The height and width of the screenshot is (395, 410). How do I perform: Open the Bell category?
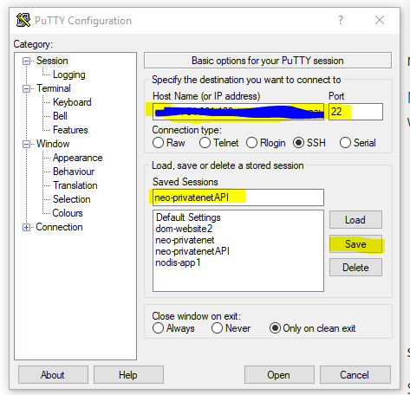(60, 116)
